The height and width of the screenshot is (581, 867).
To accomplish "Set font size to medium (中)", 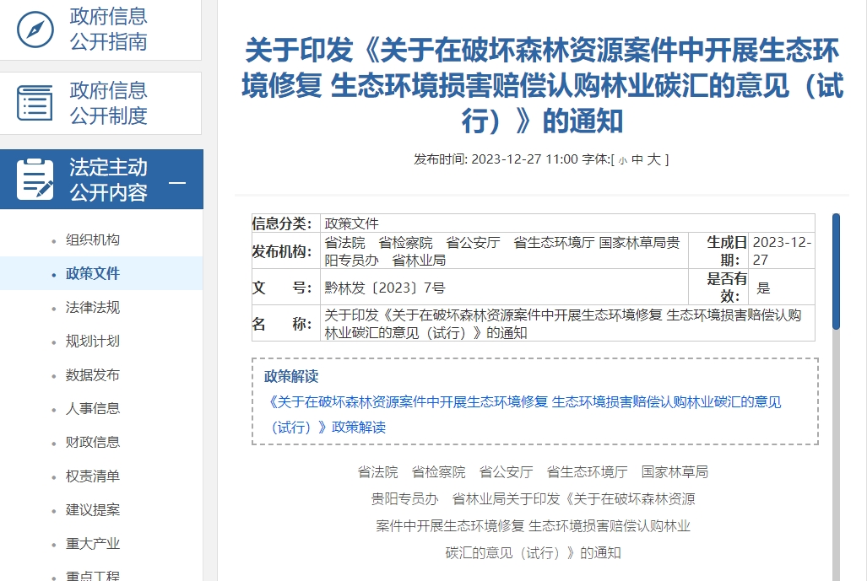I will click(637, 159).
